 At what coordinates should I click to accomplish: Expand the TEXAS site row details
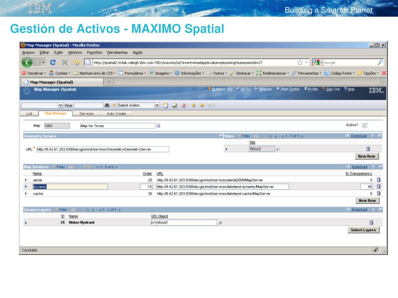227,149
